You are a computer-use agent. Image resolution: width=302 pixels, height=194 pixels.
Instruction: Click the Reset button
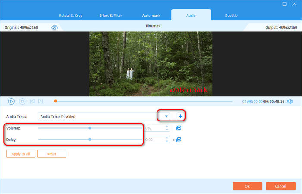point(51,154)
